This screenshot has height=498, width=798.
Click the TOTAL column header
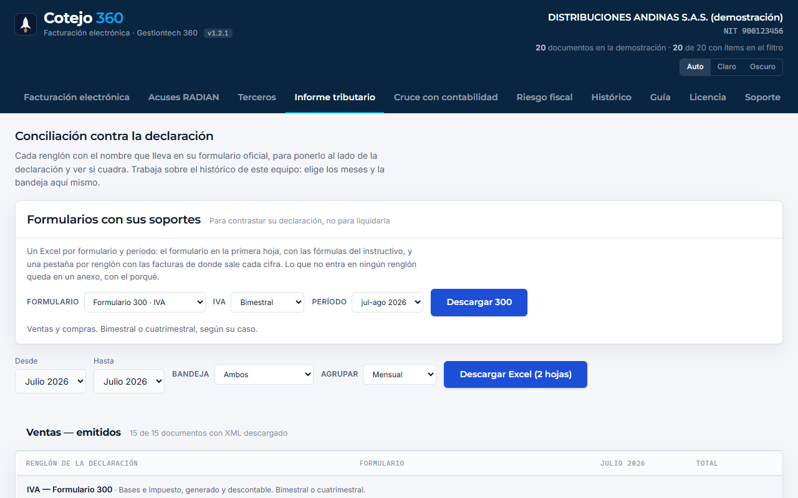707,463
